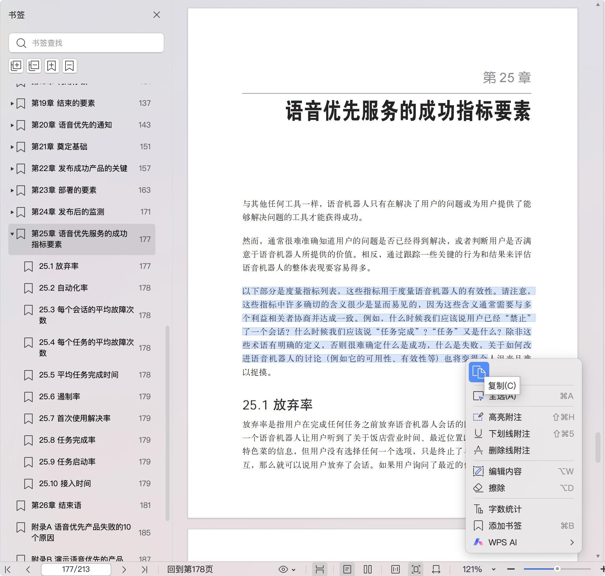Collapse the 第25章 bookmark tree
The width and height of the screenshot is (605, 576).
pos(12,234)
